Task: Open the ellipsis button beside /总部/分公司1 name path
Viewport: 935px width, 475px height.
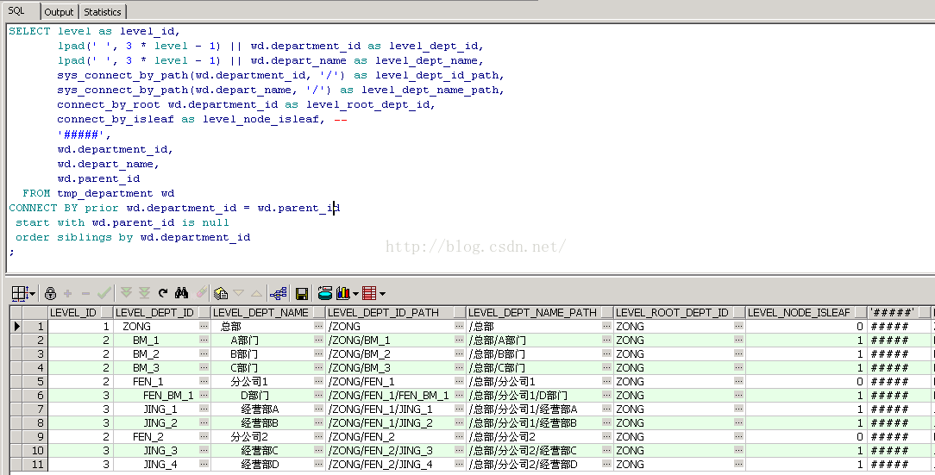Action: click(x=606, y=381)
